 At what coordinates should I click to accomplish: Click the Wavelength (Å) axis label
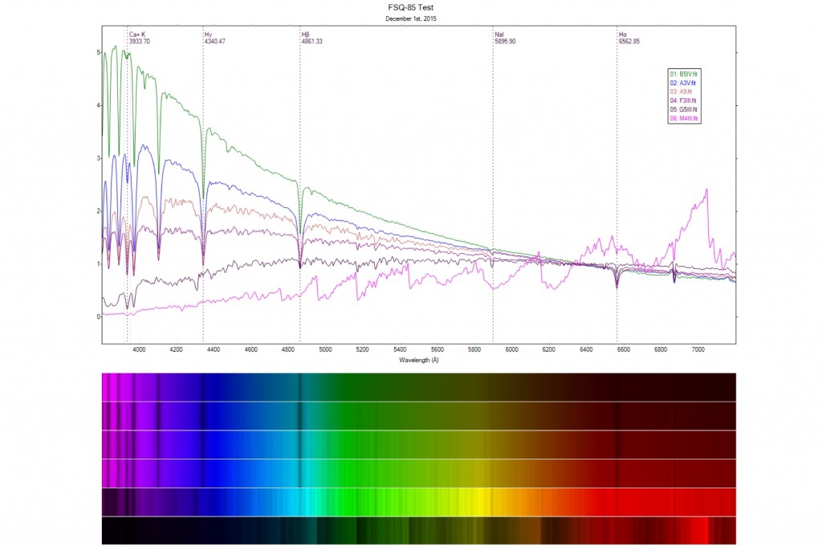(418, 361)
